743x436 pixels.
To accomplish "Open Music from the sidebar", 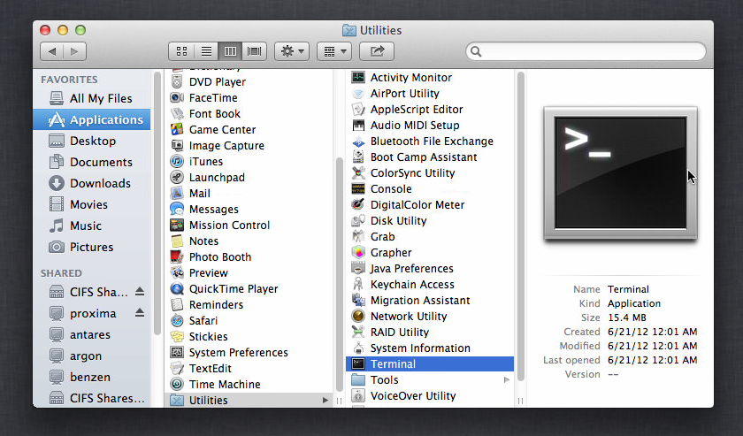I will 91,226.
